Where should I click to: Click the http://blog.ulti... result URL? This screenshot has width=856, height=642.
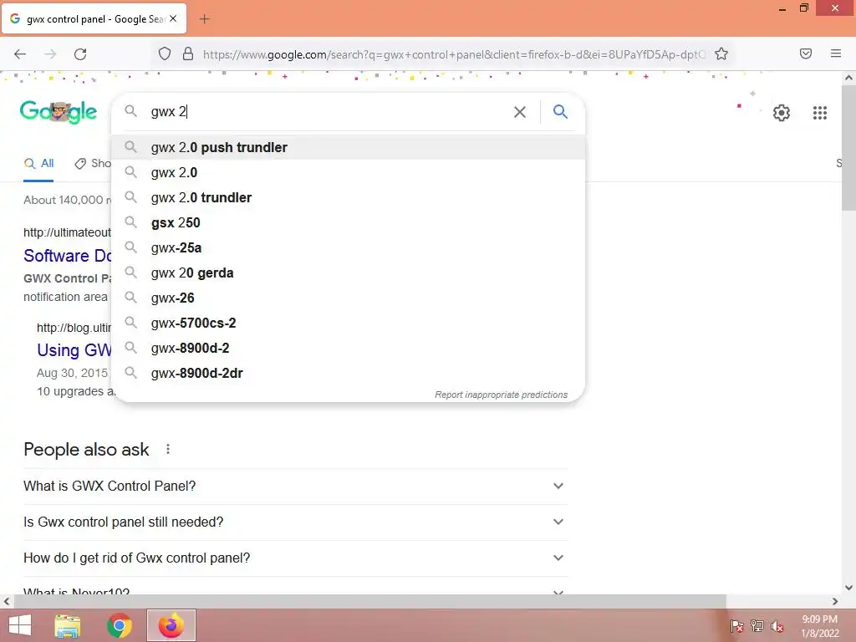coord(74,328)
